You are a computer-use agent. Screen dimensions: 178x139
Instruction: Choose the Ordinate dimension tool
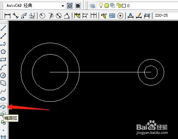pos(32,16)
